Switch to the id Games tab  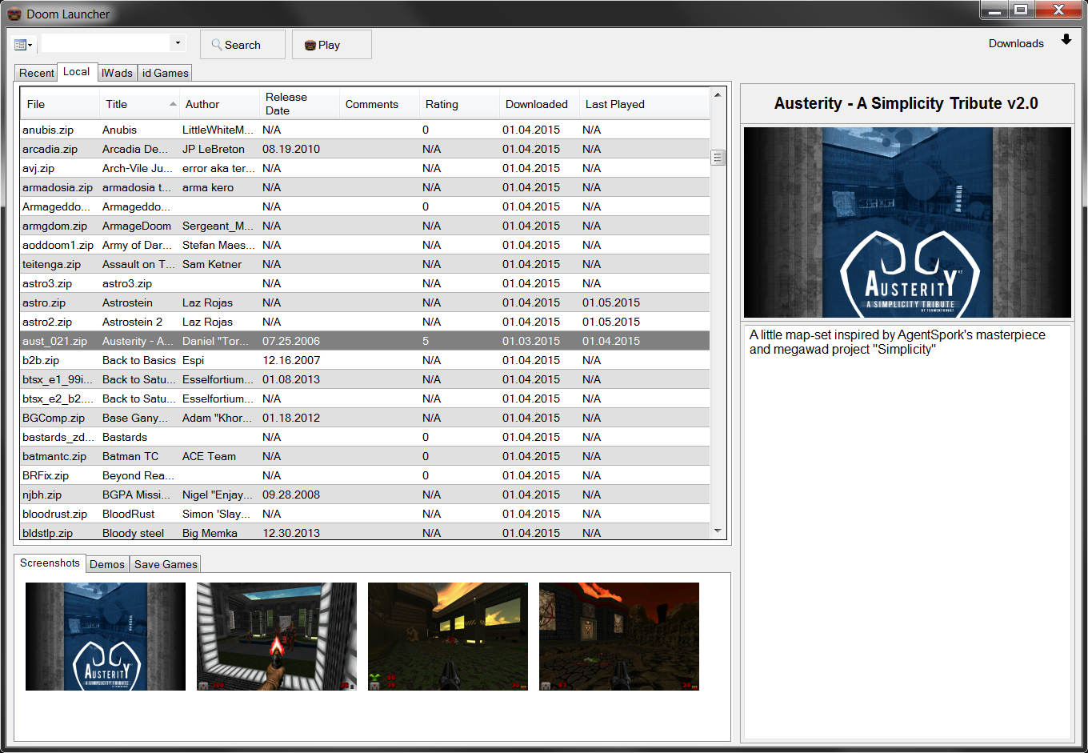pos(165,73)
